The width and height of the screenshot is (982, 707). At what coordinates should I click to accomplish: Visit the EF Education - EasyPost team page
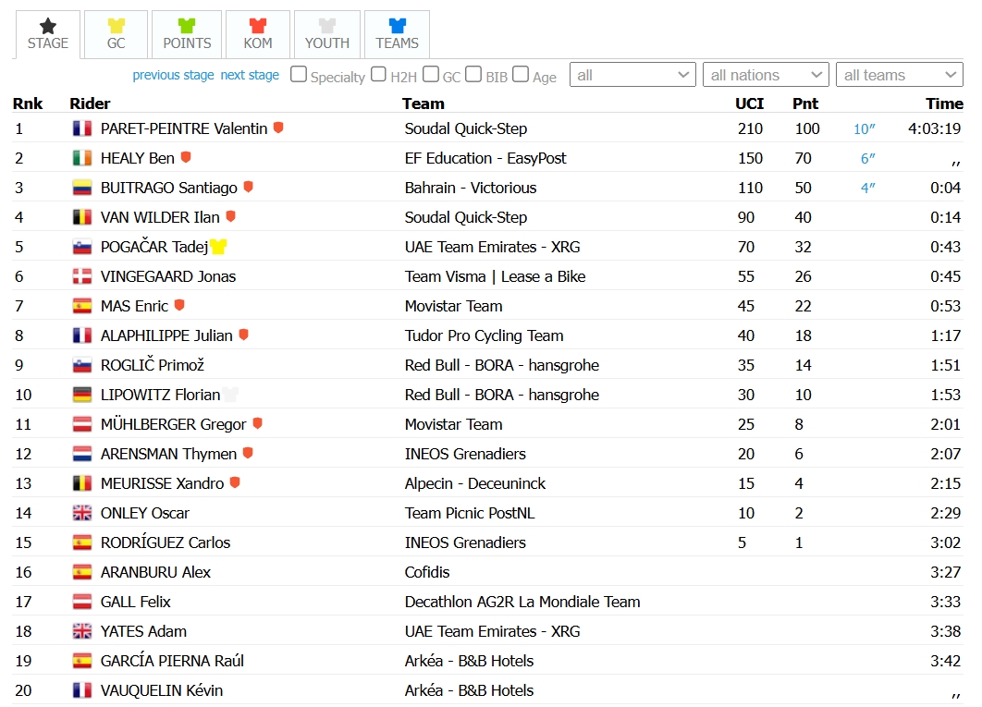[x=485, y=158]
